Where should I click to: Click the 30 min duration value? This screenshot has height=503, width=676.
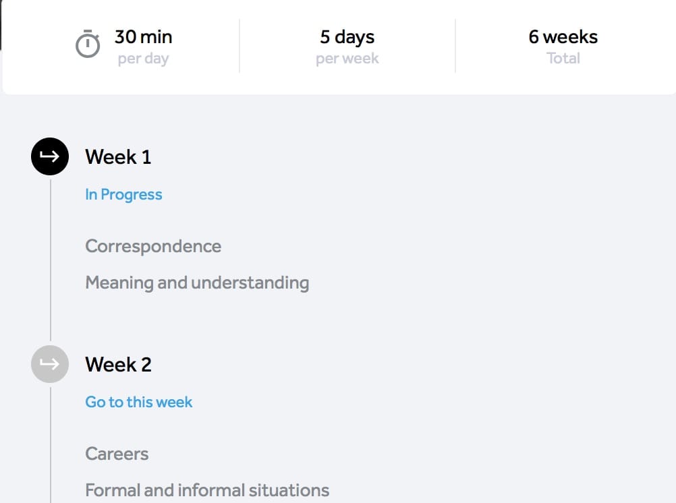(143, 36)
